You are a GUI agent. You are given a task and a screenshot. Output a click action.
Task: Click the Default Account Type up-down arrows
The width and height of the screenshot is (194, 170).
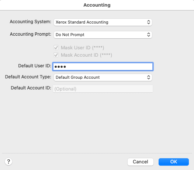click(149, 77)
